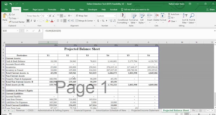Viewport: 216px width, 115px height.
Task: Toggle center horizontal alignment
Action: 61,21
